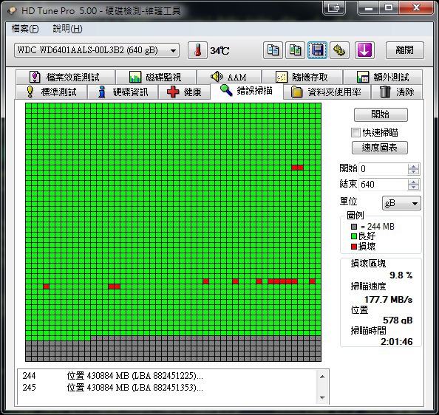Switch to the 健康 health tab
Image resolution: width=439 pixels, height=415 pixels.
(x=184, y=92)
